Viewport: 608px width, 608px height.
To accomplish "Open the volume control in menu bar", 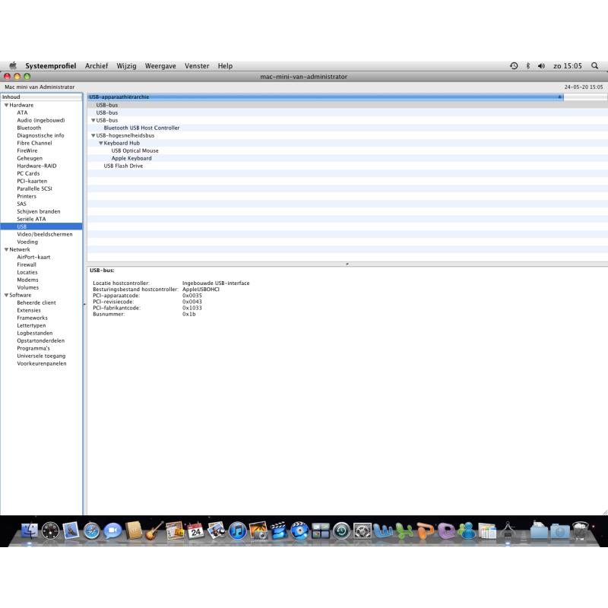I will click(x=541, y=66).
